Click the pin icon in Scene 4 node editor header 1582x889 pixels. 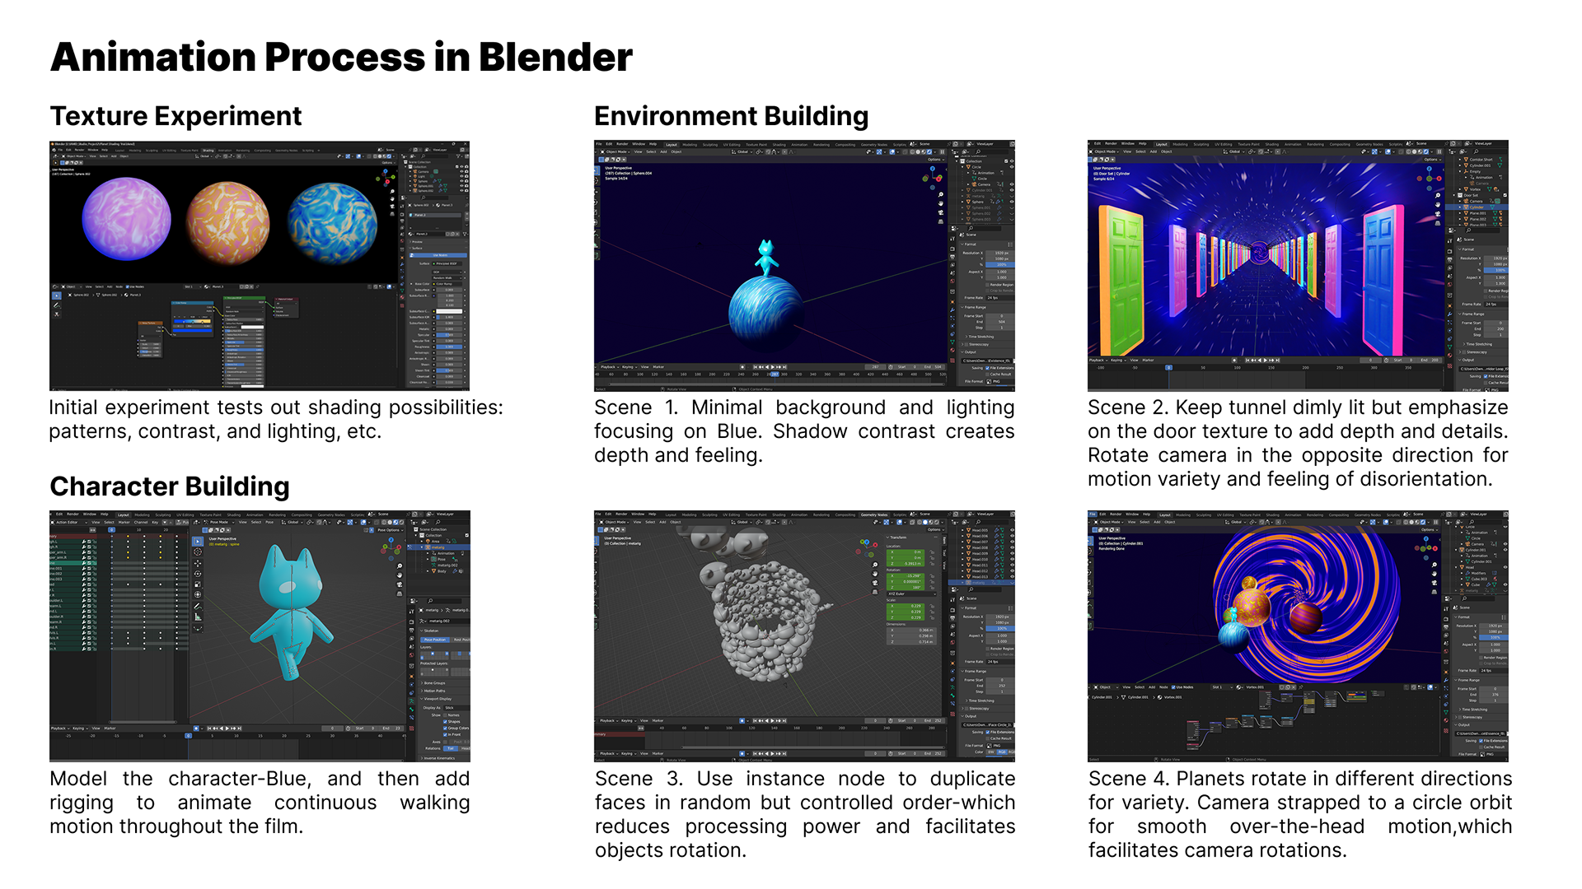coord(1301,687)
